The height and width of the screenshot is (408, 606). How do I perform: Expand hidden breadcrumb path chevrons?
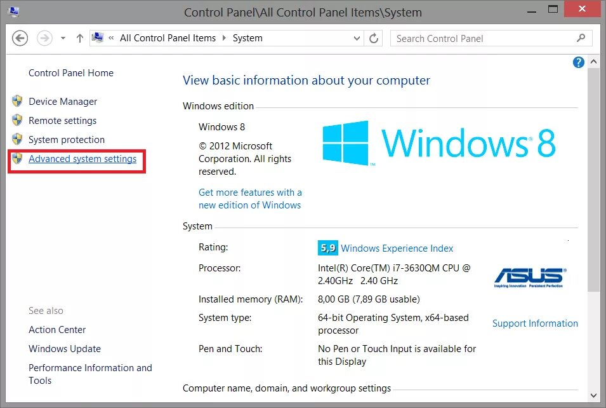pos(111,38)
